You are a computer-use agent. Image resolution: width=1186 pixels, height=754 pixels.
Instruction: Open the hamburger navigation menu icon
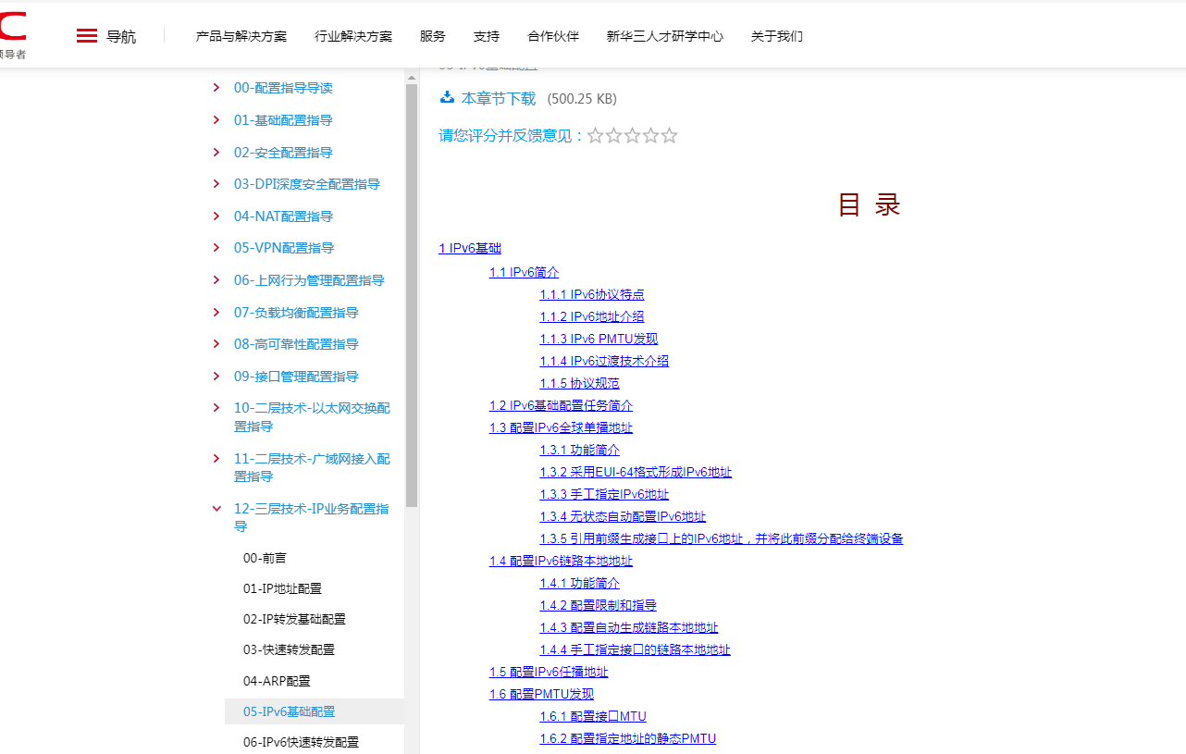[x=87, y=36]
